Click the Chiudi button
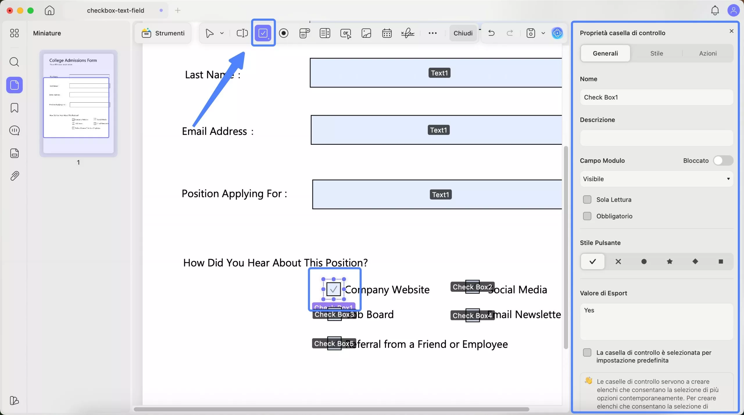744x415 pixels. (463, 33)
